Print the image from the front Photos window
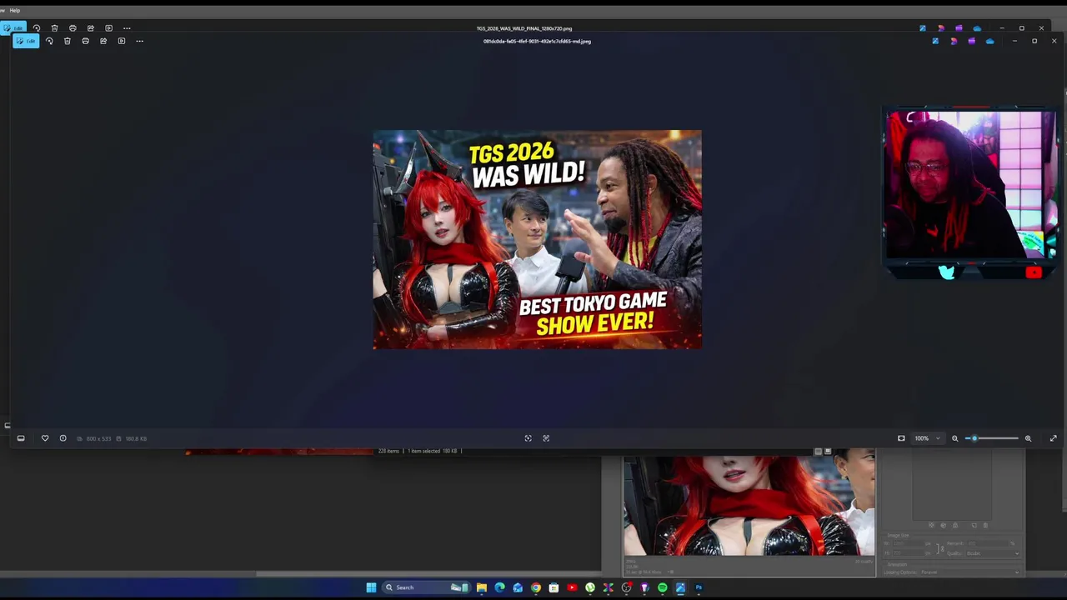 tap(85, 41)
